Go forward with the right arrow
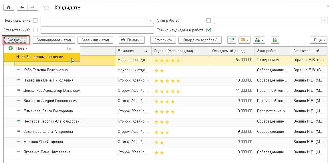 click(x=33, y=8)
